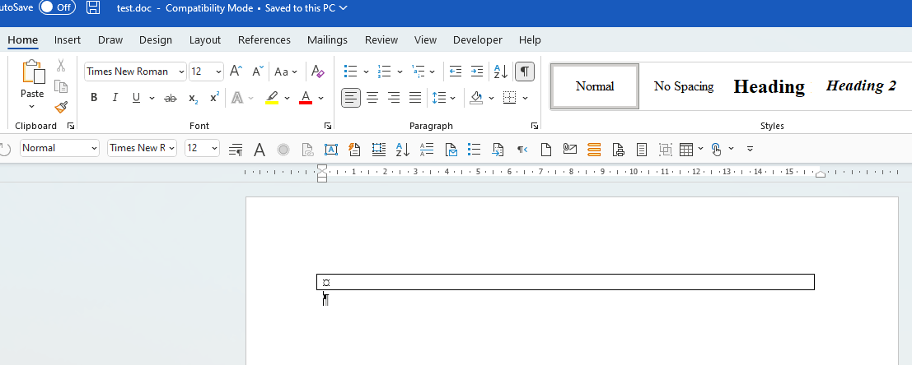Open the Review tab
This screenshot has width=912, height=365.
[x=381, y=40]
